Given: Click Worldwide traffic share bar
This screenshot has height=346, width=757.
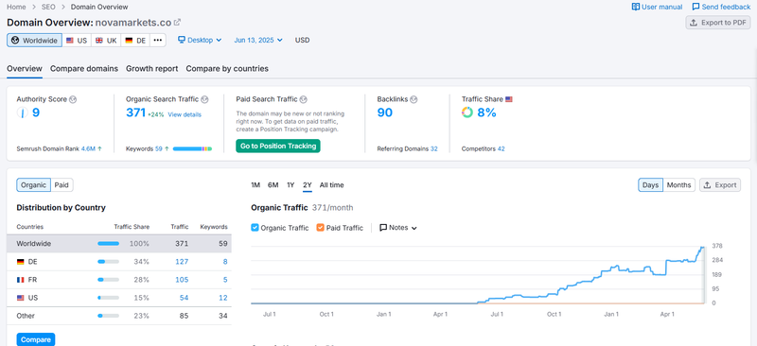Looking at the screenshot, I should pyautogui.click(x=108, y=244).
